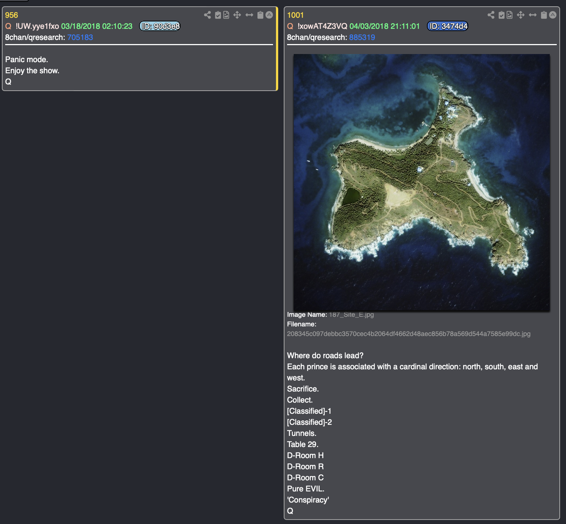Click the plain clipboard icon on post 1001

(544, 15)
